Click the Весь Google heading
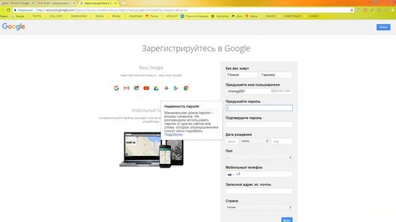The height and width of the screenshot is (222, 396). pyautogui.click(x=151, y=68)
